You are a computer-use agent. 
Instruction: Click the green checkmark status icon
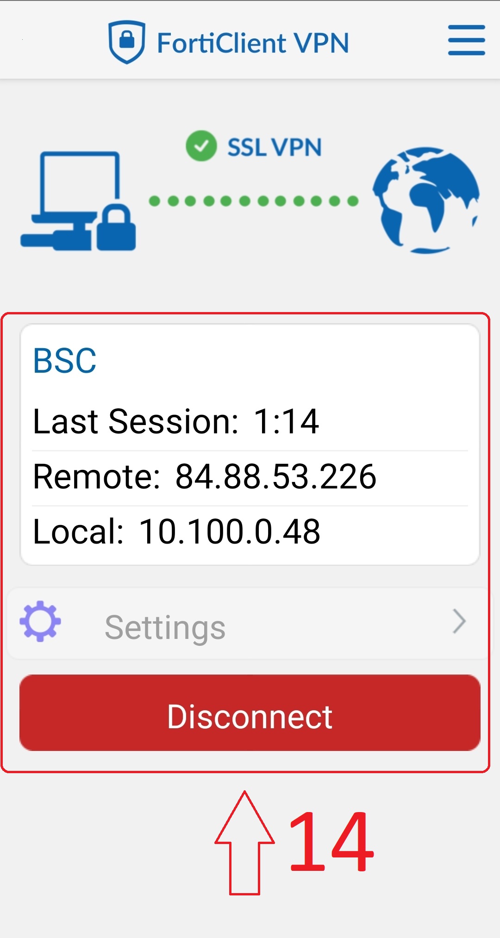(x=201, y=146)
